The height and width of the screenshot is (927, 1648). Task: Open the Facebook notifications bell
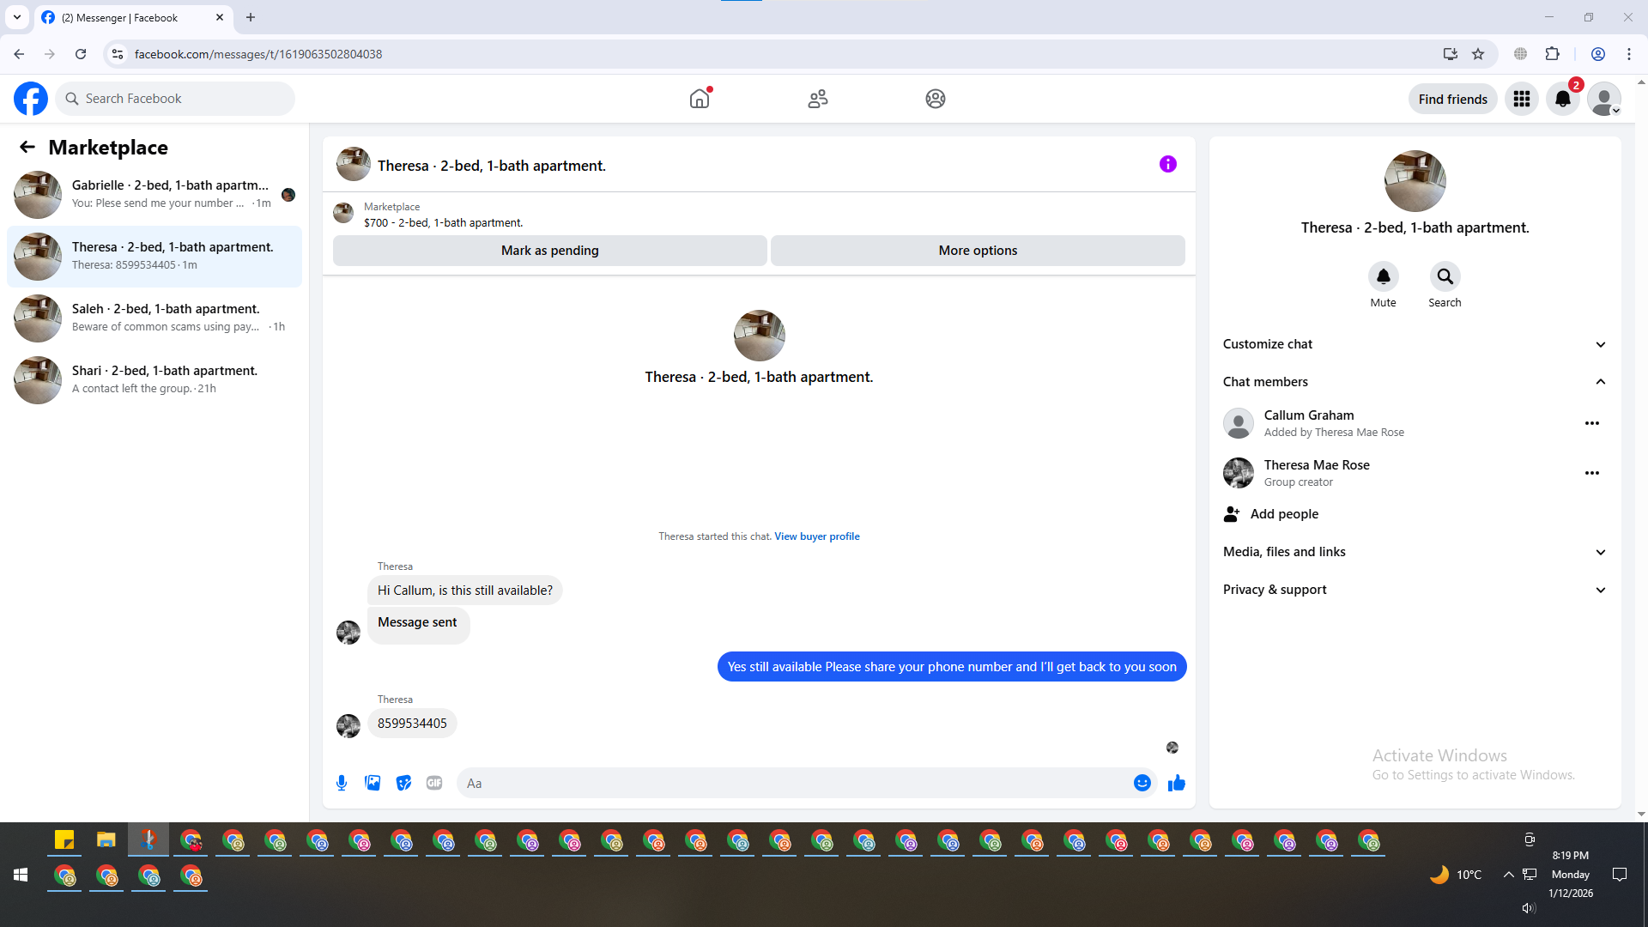click(x=1562, y=99)
